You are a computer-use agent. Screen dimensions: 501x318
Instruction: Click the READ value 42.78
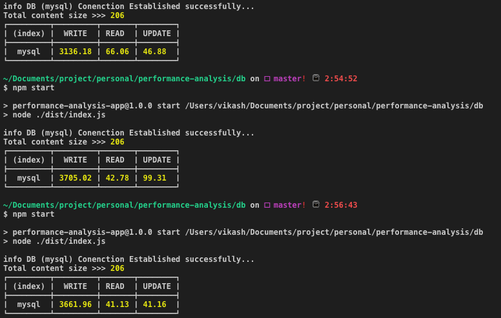[116, 178]
